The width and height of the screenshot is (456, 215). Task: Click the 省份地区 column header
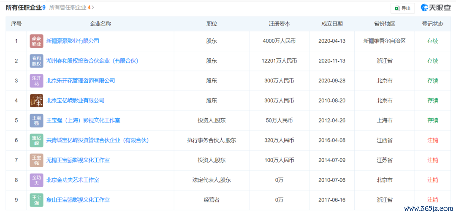coord(385,24)
